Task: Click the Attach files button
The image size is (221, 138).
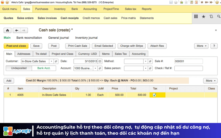Action: (157, 46)
